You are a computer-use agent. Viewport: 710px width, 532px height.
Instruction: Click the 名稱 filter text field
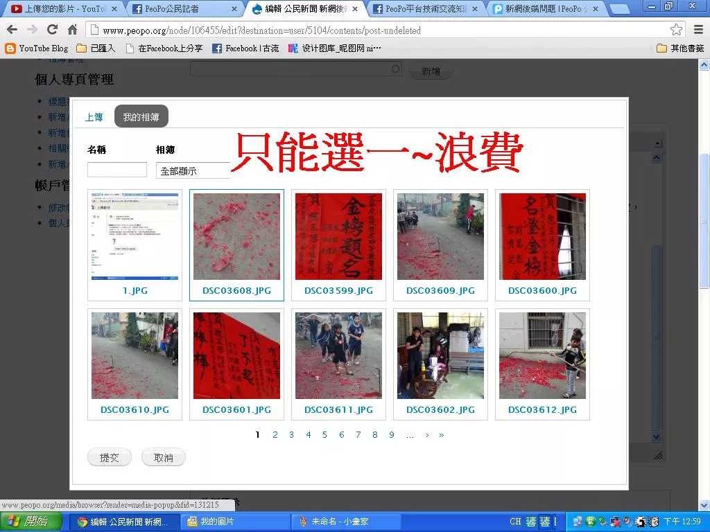point(116,170)
